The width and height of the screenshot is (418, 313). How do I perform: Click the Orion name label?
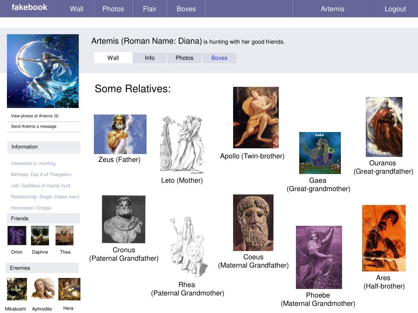tap(17, 252)
